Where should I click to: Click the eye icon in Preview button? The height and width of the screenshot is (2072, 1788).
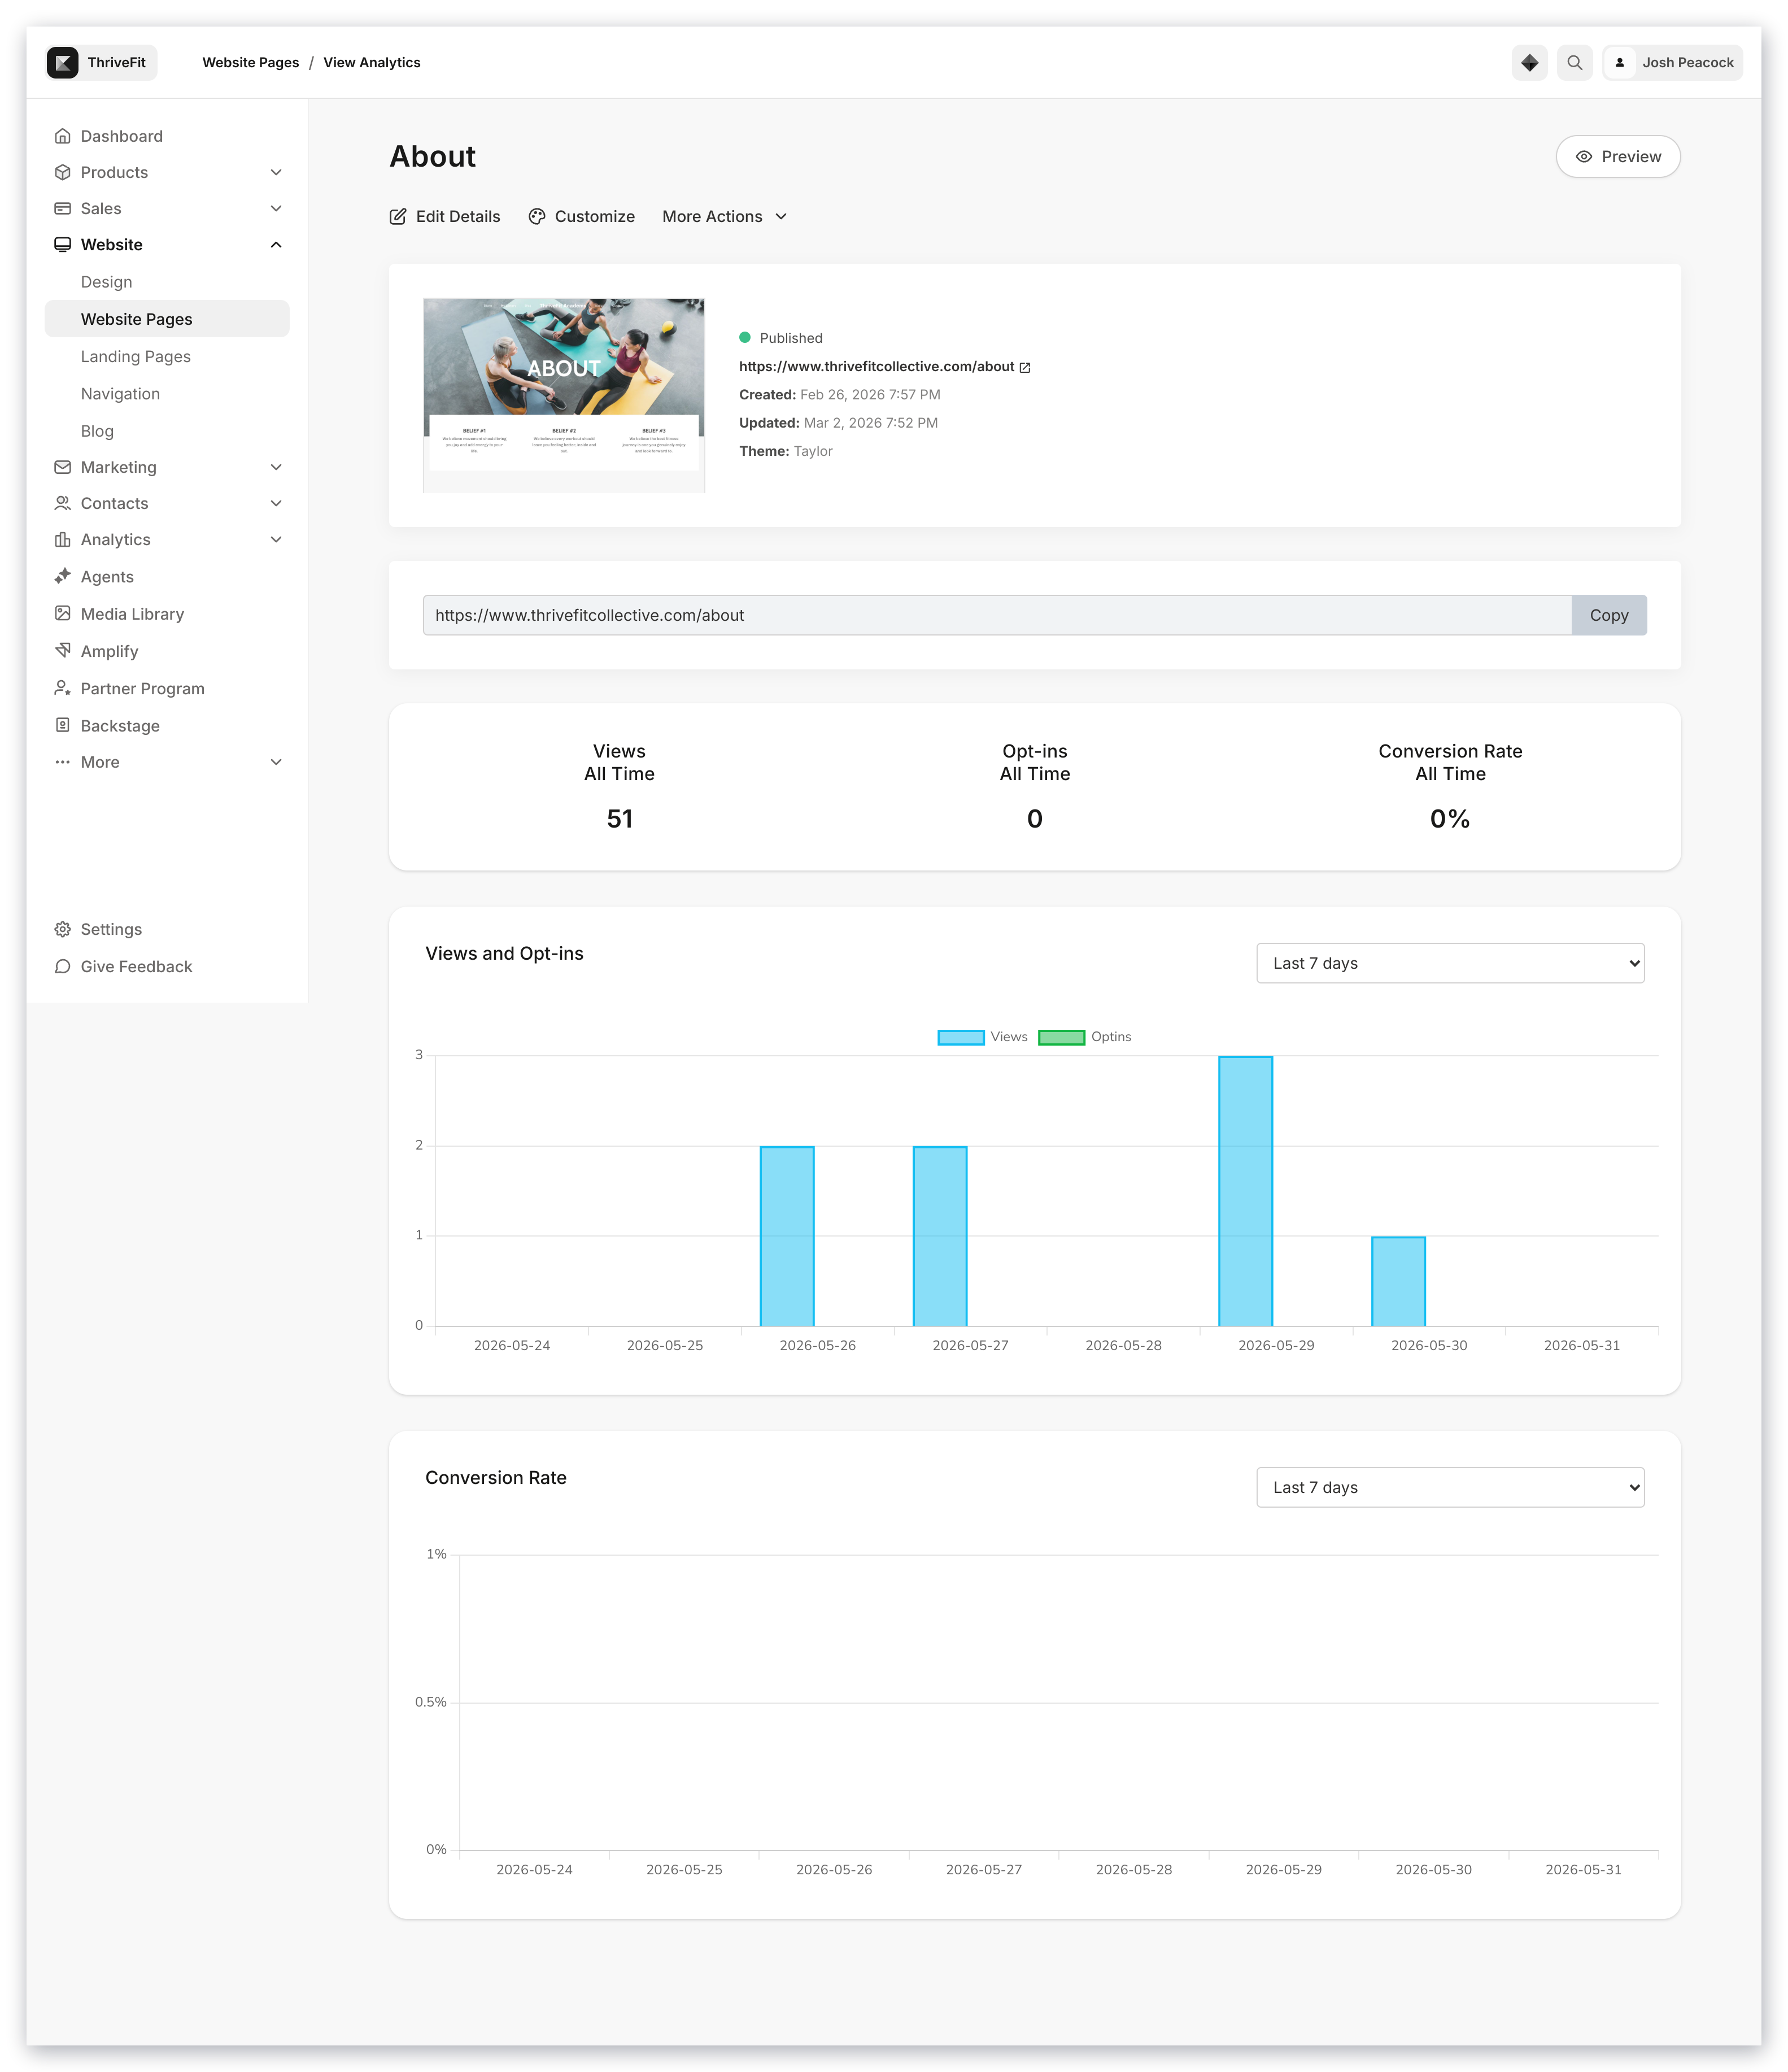[x=1584, y=156]
